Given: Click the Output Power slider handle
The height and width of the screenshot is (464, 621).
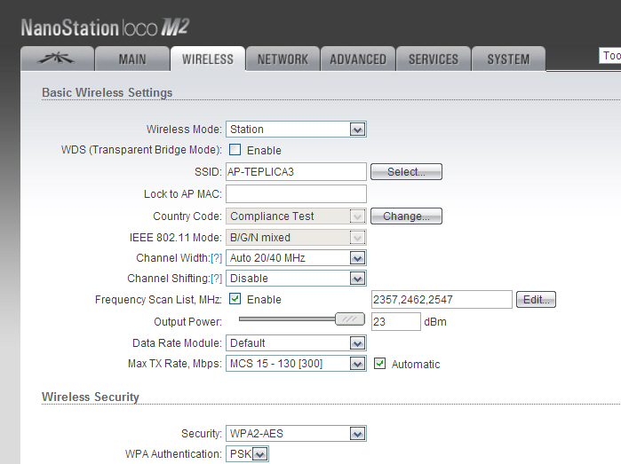Looking at the screenshot, I should [350, 319].
